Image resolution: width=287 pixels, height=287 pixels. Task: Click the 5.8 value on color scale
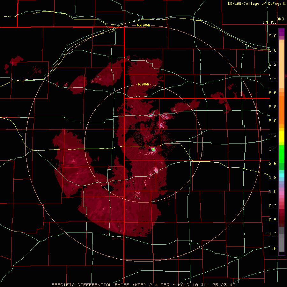(273, 107)
